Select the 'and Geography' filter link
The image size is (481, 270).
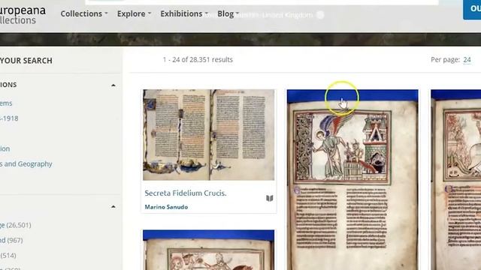[x=26, y=164]
